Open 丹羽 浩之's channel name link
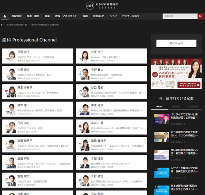The image size is (205, 195). 24,123
